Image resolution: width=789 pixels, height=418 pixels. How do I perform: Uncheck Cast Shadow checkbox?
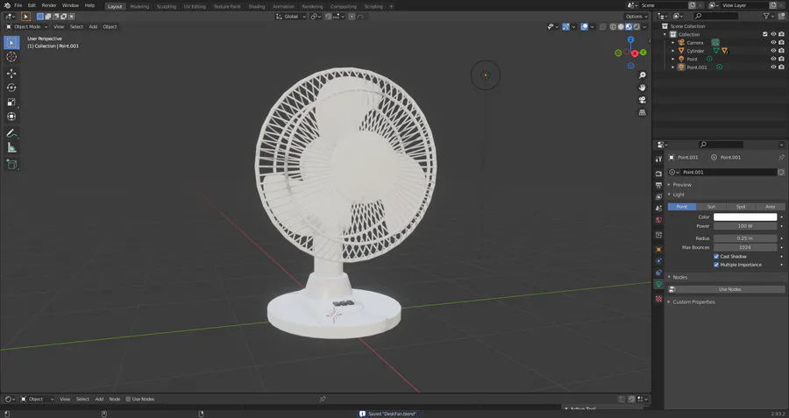(716, 257)
